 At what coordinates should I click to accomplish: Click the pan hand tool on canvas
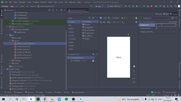pyautogui.click(x=134, y=66)
